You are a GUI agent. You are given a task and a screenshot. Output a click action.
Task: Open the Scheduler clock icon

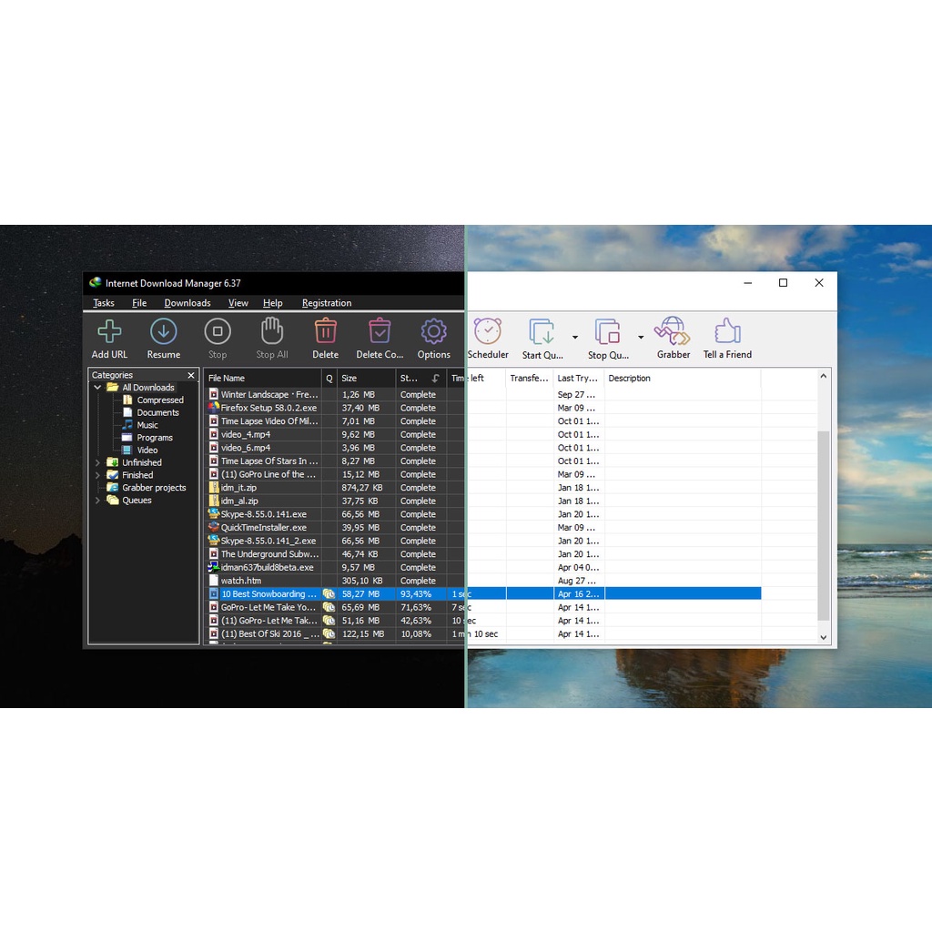tap(488, 331)
